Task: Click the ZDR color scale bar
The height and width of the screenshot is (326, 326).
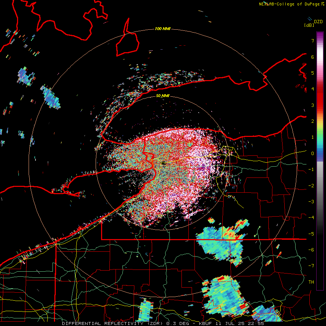Action: [320, 161]
